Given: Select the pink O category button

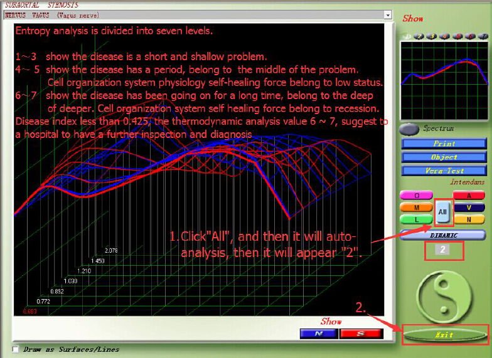Looking at the screenshot, I should click(x=417, y=196).
